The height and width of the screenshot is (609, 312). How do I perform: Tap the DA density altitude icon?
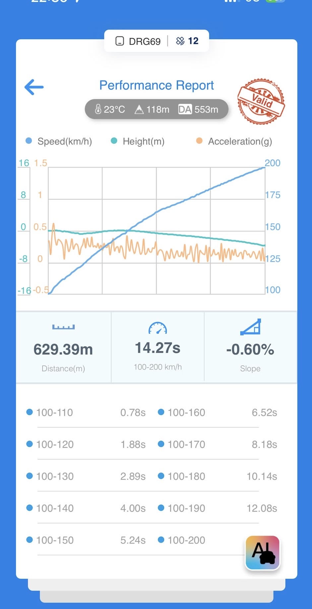[185, 109]
